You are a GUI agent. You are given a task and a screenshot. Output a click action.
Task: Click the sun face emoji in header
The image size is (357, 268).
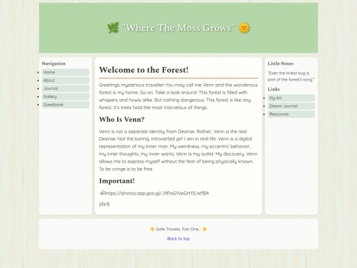244,28
